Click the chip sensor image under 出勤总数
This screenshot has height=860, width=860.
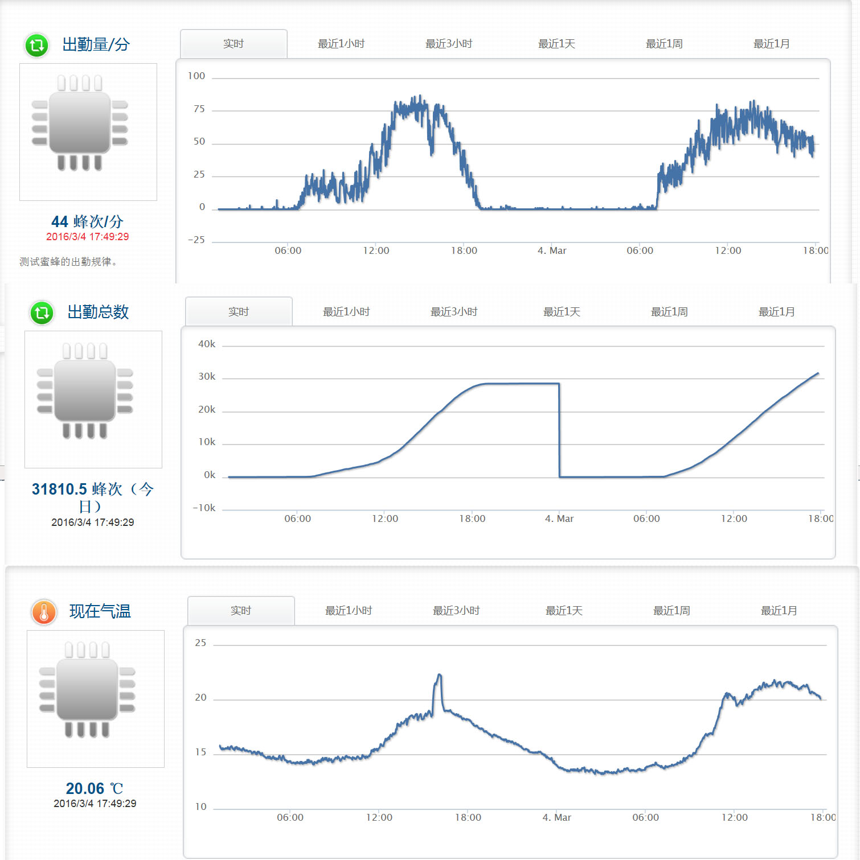93,400
